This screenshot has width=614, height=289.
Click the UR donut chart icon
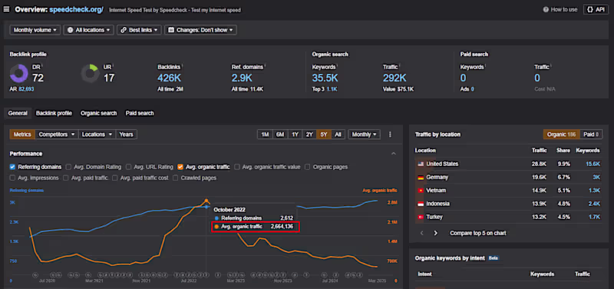[x=90, y=73]
